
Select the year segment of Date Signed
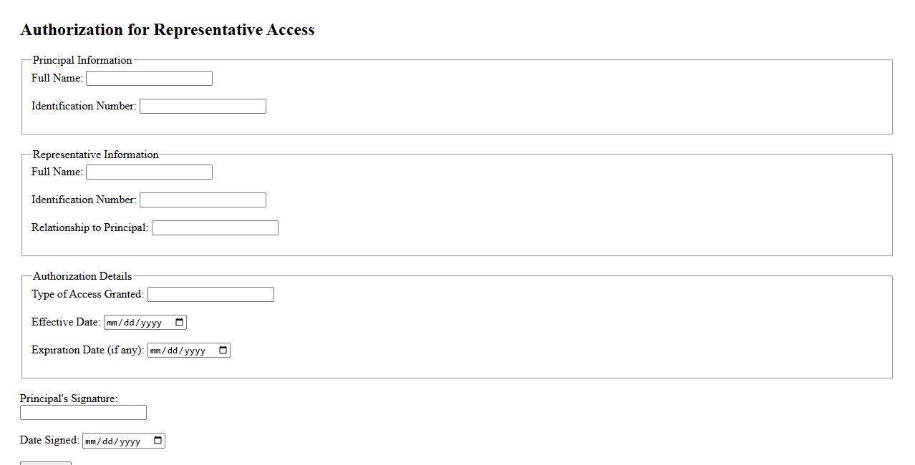tap(130, 441)
